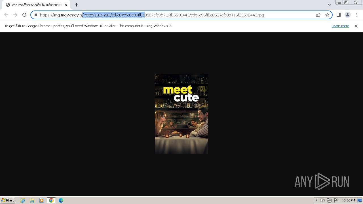Dismiss the Chrome update notification bar
Viewport: 363px width, 204px height.
click(x=356, y=26)
